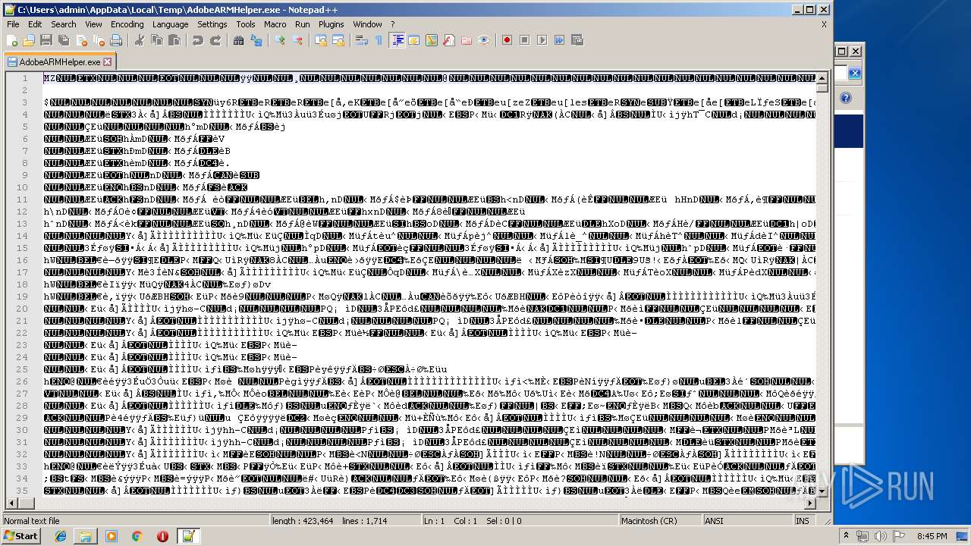Click the Zoom Out toolbar icon
The height and width of the screenshot is (546, 971).
297,40
